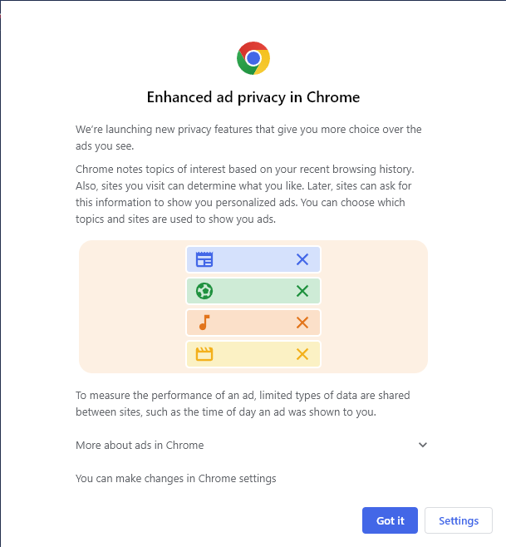This screenshot has height=547, width=506.
Task: Select the green topic row bar
Action: (253, 291)
